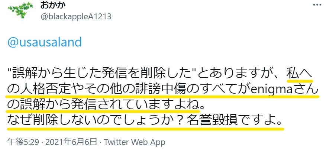326x152 pixels.
Task: Open the Twitter Web App source link
Action: (x=135, y=142)
